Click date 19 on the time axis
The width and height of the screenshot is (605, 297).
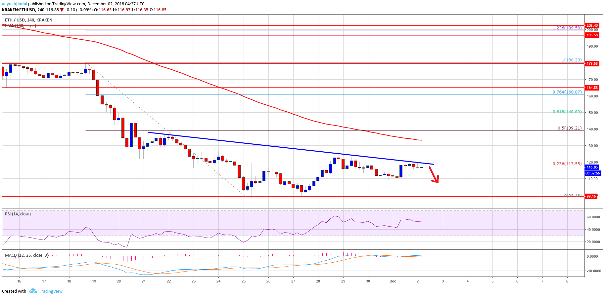94,281
